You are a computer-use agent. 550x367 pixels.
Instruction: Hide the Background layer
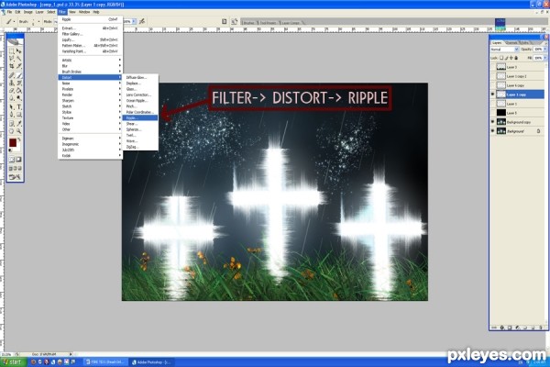point(492,131)
